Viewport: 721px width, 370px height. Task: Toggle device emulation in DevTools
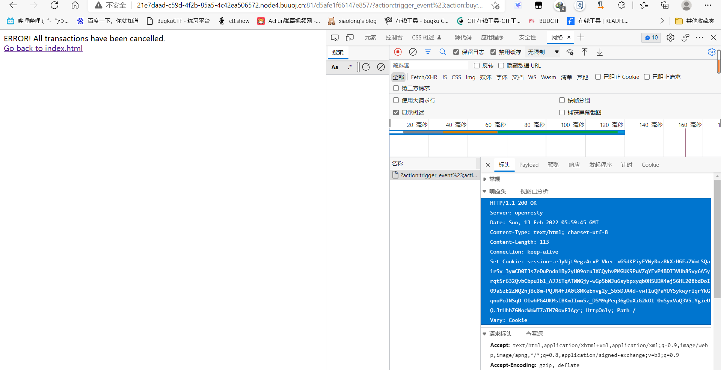click(x=350, y=38)
